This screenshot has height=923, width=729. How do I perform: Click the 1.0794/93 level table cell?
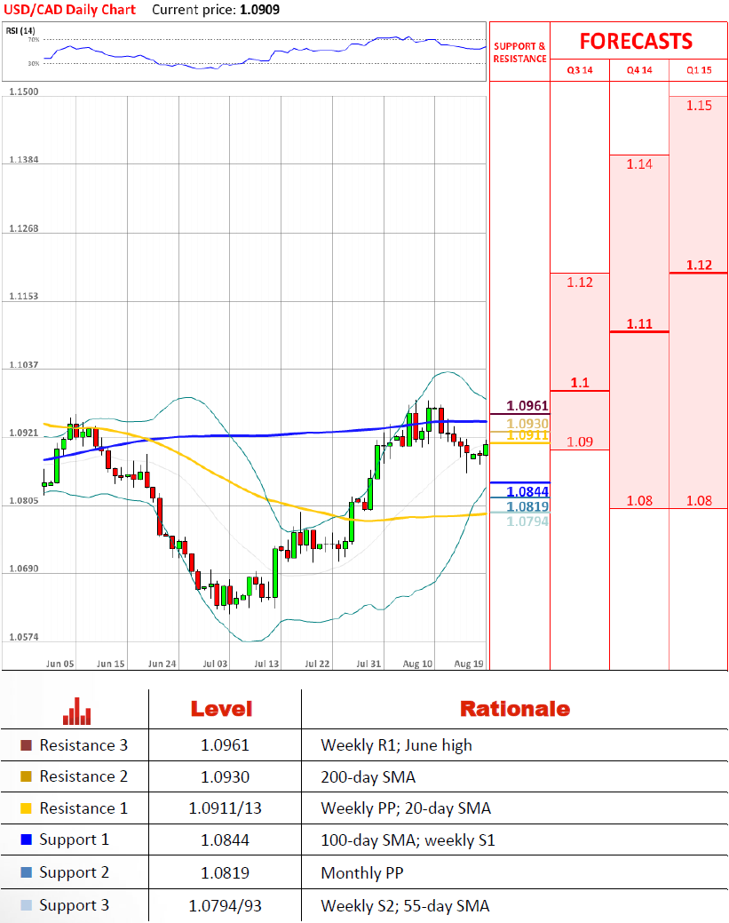click(x=225, y=906)
